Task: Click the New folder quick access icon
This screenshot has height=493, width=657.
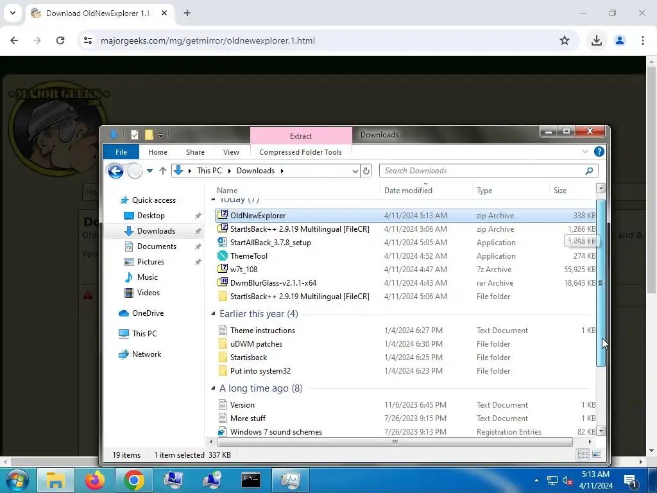Action: tap(149, 135)
